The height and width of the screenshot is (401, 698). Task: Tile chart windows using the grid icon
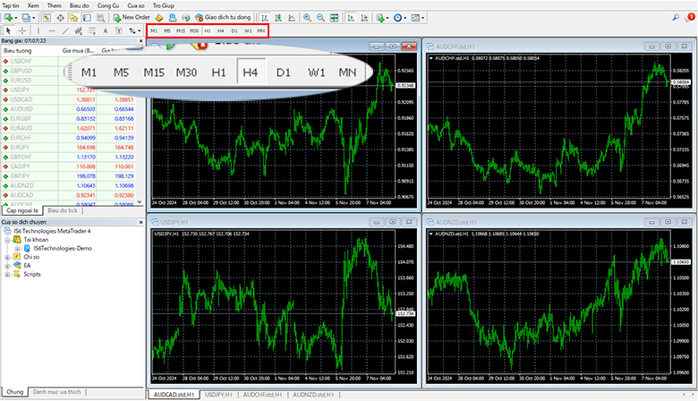pos(334,18)
